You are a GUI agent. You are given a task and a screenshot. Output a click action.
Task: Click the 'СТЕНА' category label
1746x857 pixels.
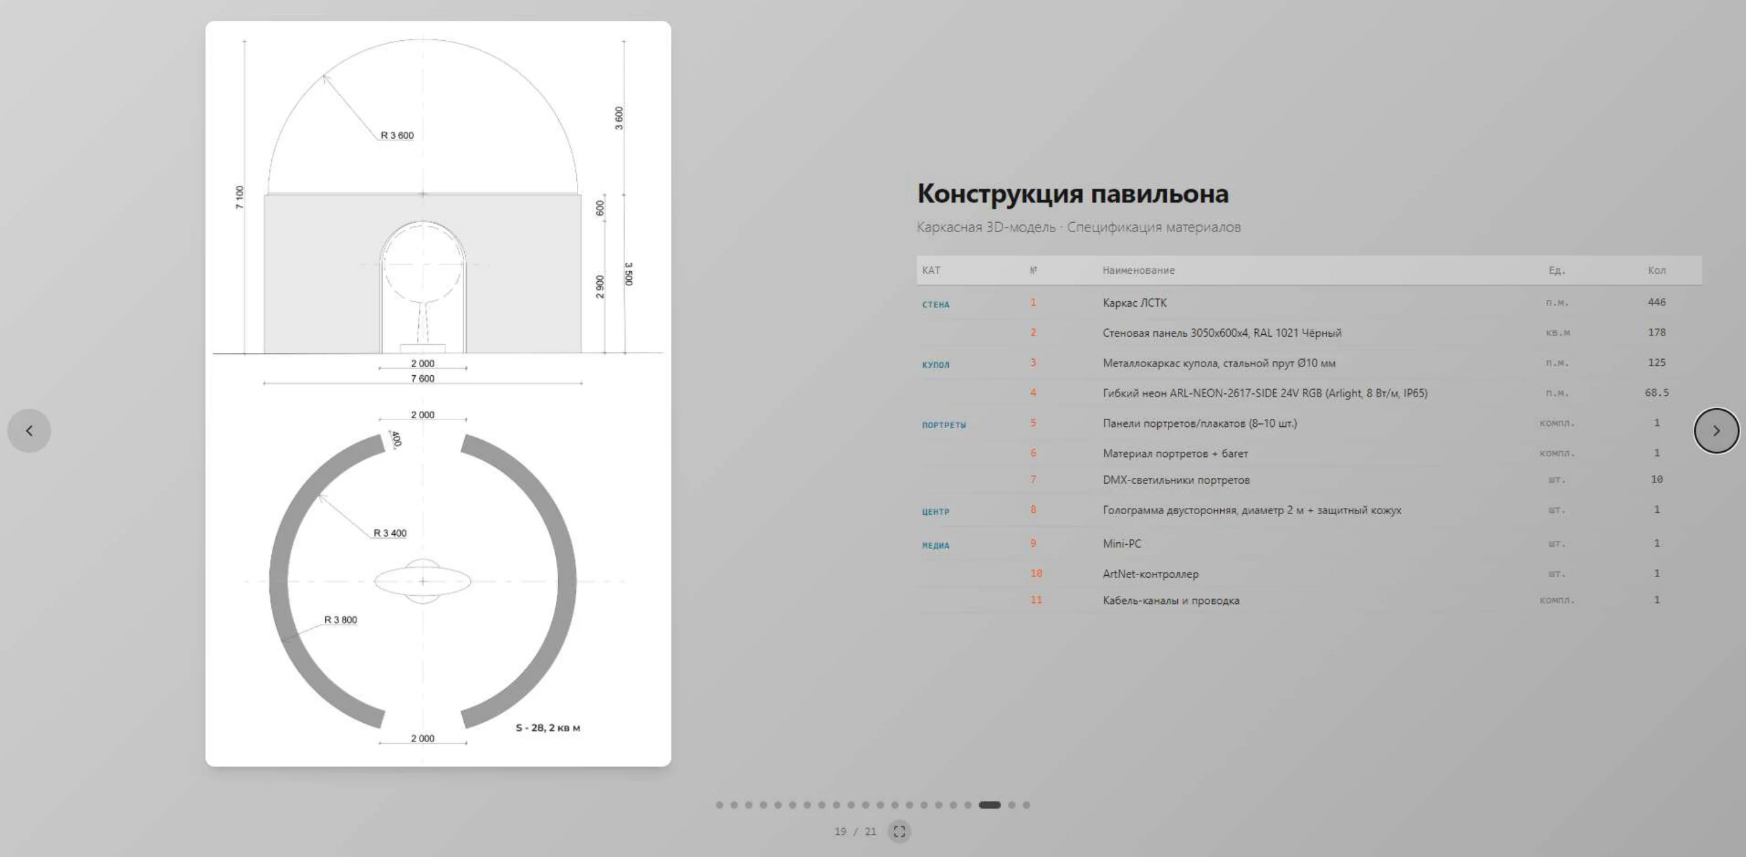point(935,305)
